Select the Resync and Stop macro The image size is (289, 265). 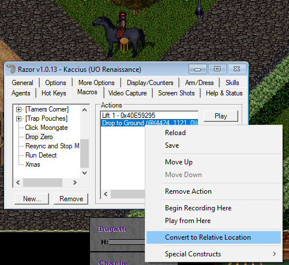(52, 146)
